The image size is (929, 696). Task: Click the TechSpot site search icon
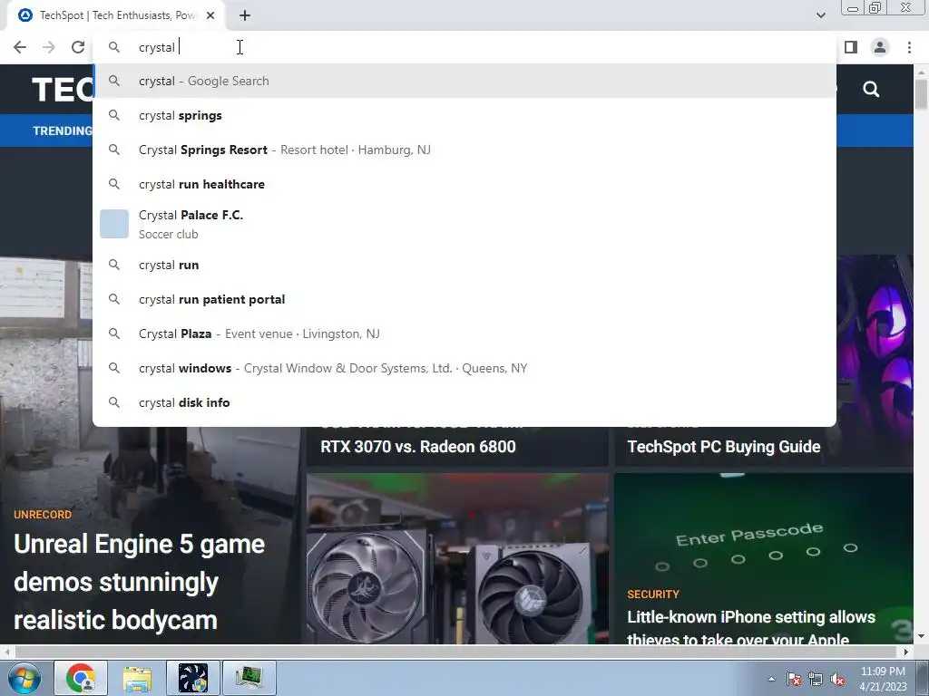[871, 90]
